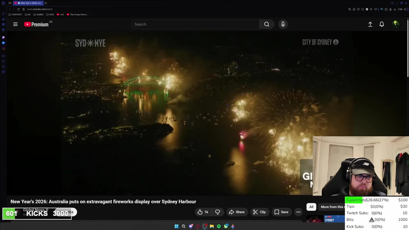Open the YouTube account avatar menu
The height and width of the screenshot is (230, 409).
(396, 24)
